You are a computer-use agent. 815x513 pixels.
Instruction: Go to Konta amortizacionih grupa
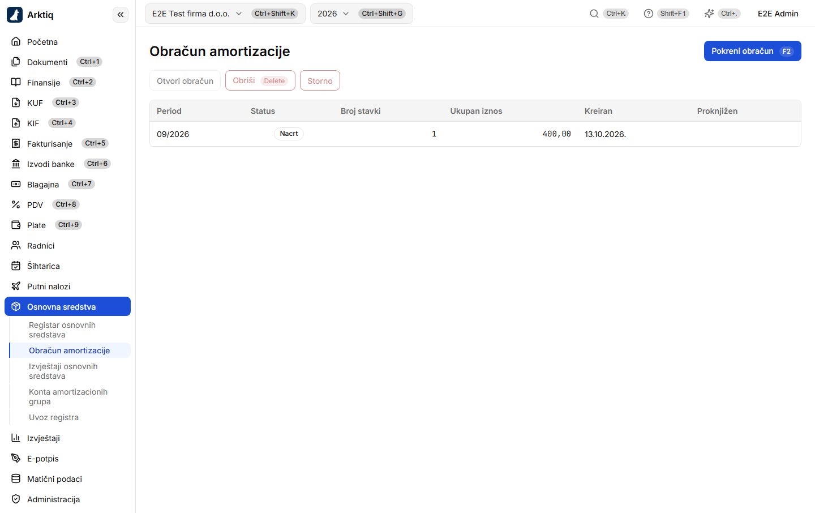70,396
